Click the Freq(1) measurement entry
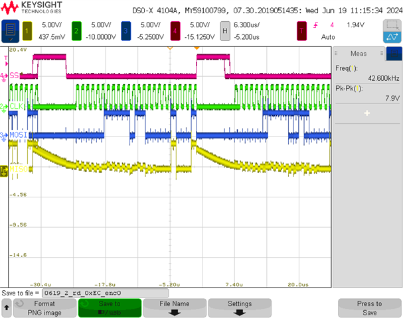The width and height of the screenshot is (403, 318). click(367, 73)
